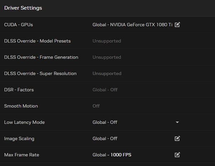Select the Global - NVIDIA GeForce GTX 1080 Ti value
The width and height of the screenshot is (215, 166).
click(132, 25)
